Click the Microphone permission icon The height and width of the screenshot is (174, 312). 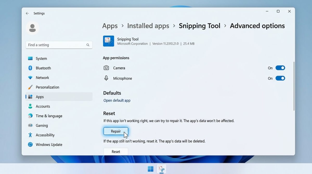(106, 78)
